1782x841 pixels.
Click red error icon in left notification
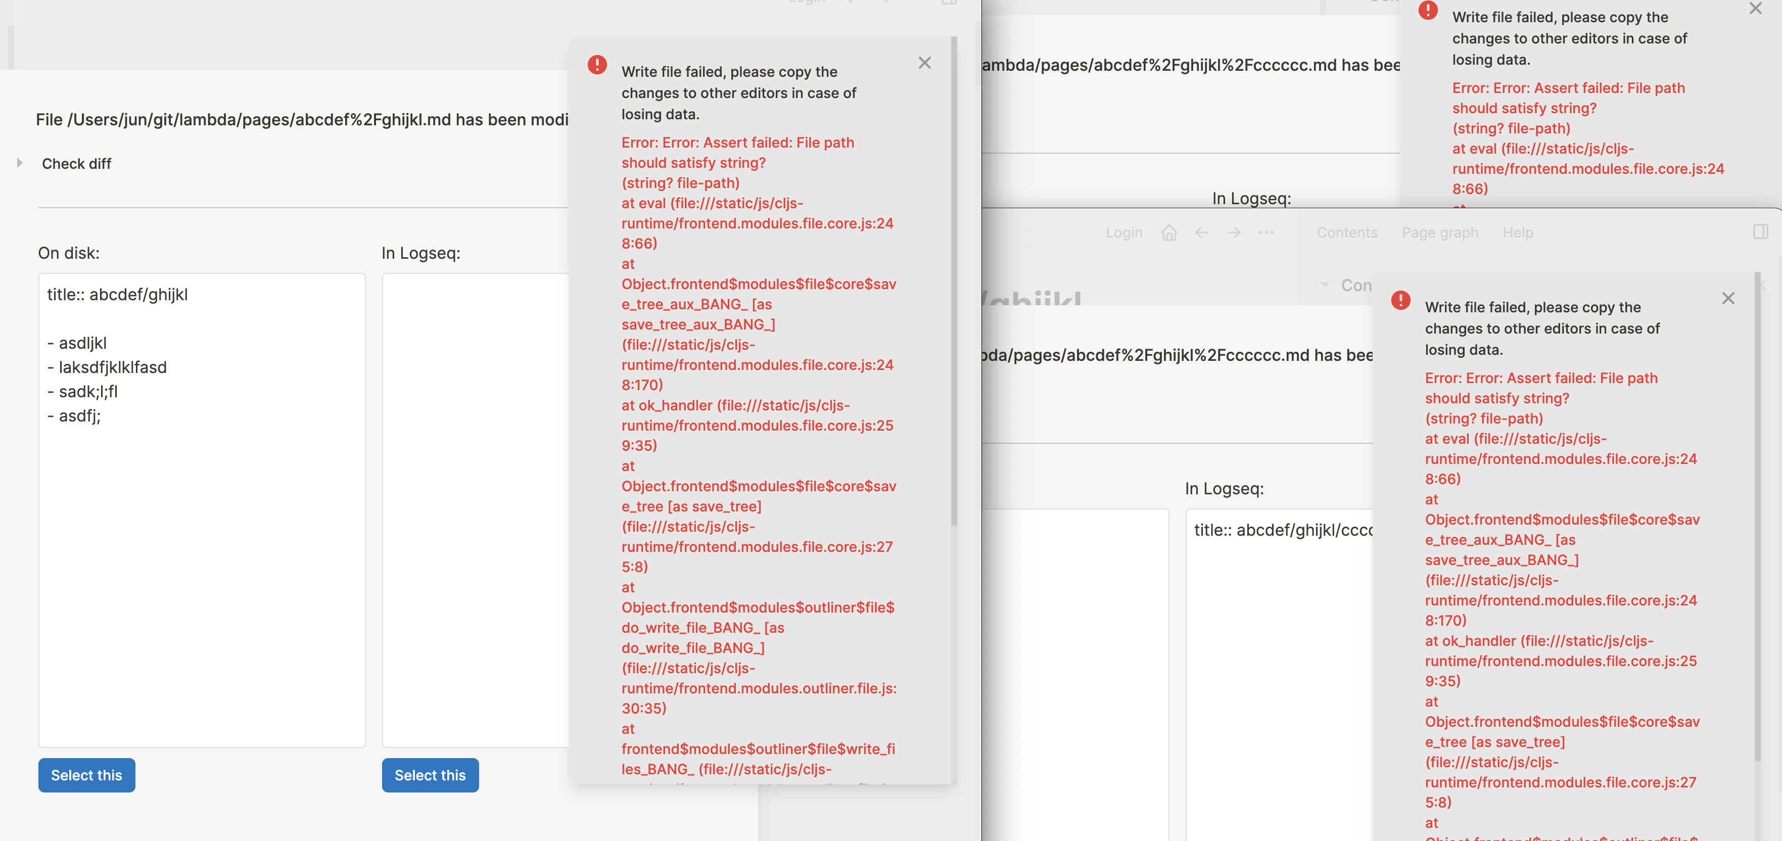coord(597,64)
